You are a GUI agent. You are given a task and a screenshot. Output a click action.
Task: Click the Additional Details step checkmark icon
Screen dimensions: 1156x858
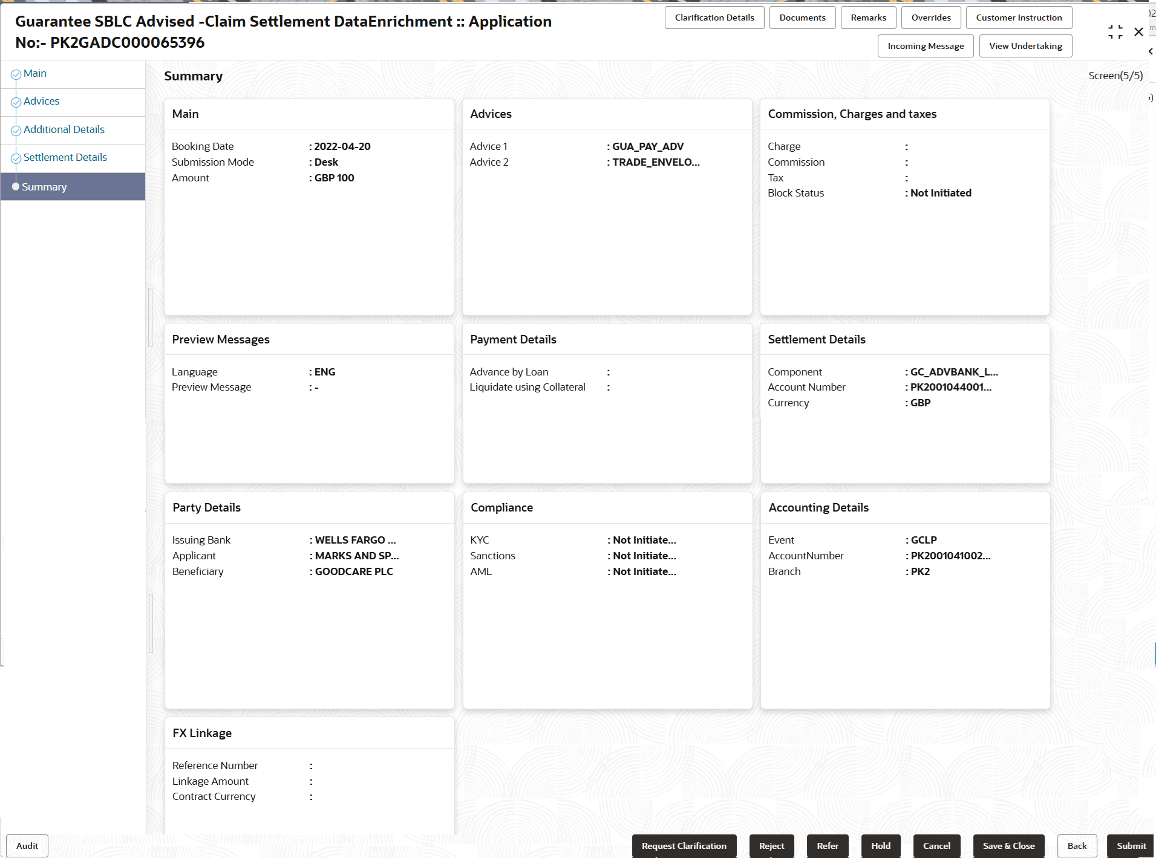[16, 131]
